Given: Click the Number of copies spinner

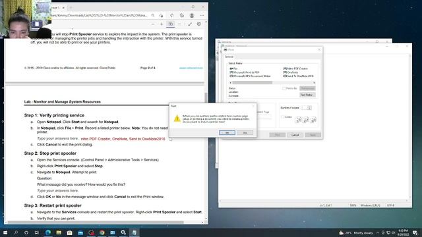Looking at the screenshot, I should pos(309,108).
